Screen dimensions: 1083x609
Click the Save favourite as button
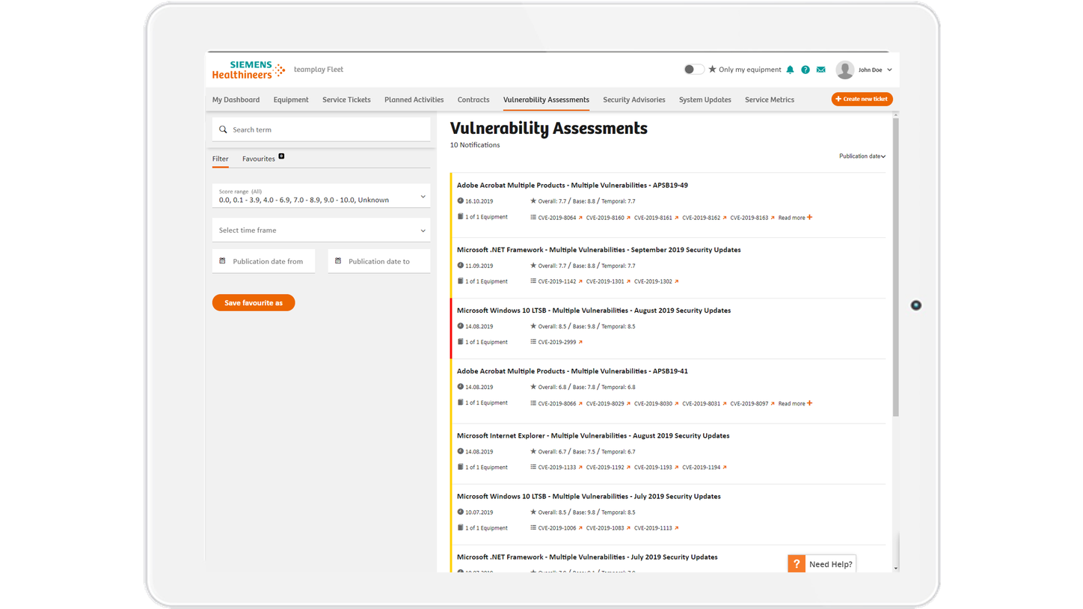tap(254, 303)
